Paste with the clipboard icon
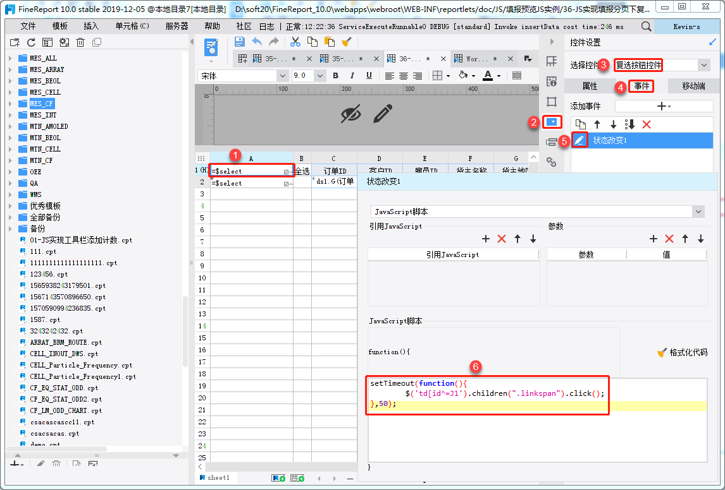 click(329, 42)
